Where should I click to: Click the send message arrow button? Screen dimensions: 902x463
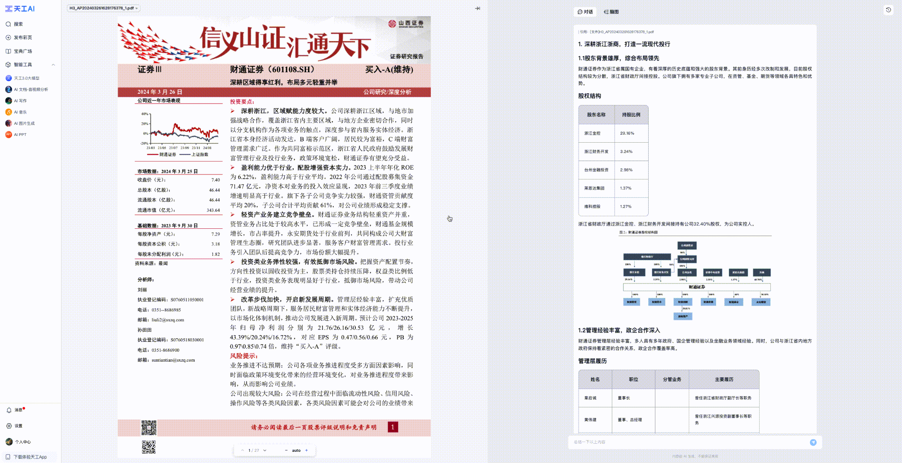tap(814, 442)
